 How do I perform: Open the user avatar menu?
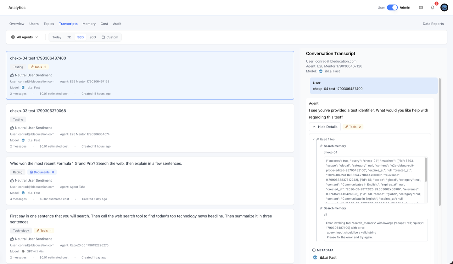(x=444, y=8)
